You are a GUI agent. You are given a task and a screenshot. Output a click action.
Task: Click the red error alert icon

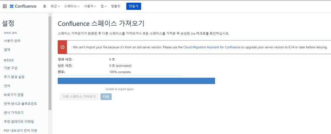tap(62, 47)
